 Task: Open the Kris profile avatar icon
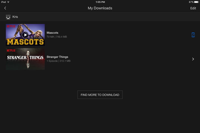8,17
